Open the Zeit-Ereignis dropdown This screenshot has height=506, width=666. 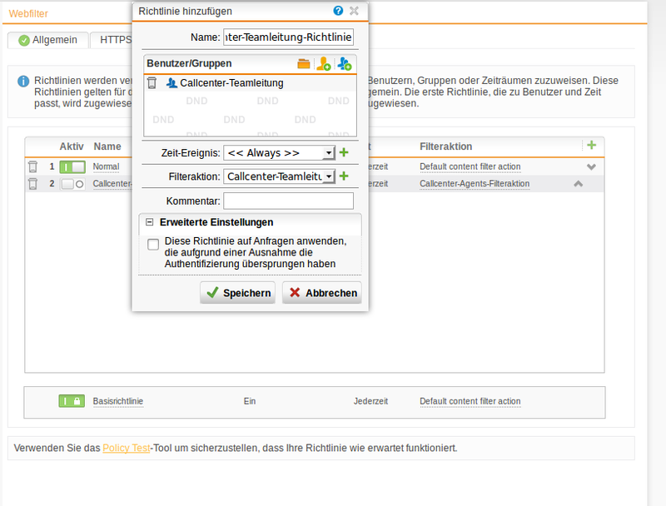pos(329,152)
